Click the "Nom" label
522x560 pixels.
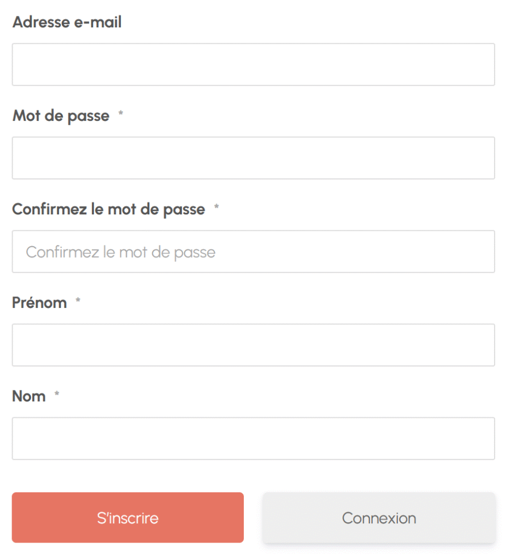(28, 396)
